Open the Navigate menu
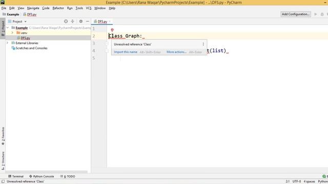328x184 pixels. (x=33, y=8)
